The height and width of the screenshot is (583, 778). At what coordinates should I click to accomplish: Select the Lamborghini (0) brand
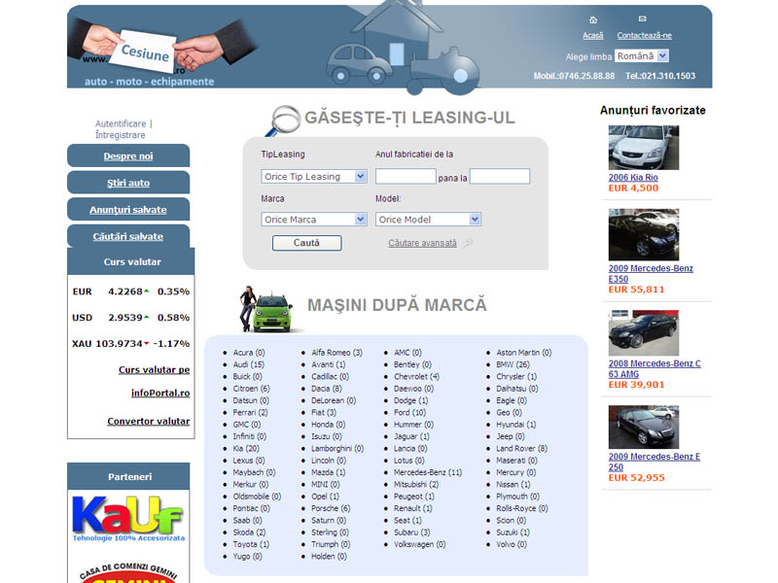pos(337,448)
